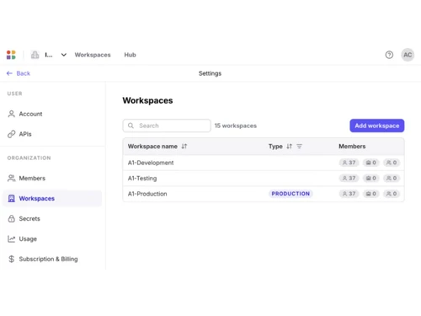Image resolution: width=421 pixels, height=316 pixels.
Task: Open Subscription & Billing in the sidebar
Action: point(53,259)
